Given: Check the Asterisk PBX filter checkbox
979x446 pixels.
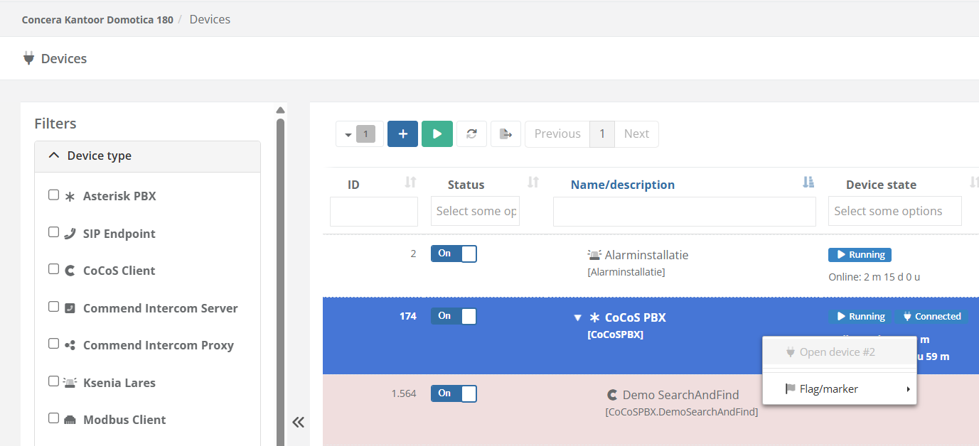Looking at the screenshot, I should 54,195.
